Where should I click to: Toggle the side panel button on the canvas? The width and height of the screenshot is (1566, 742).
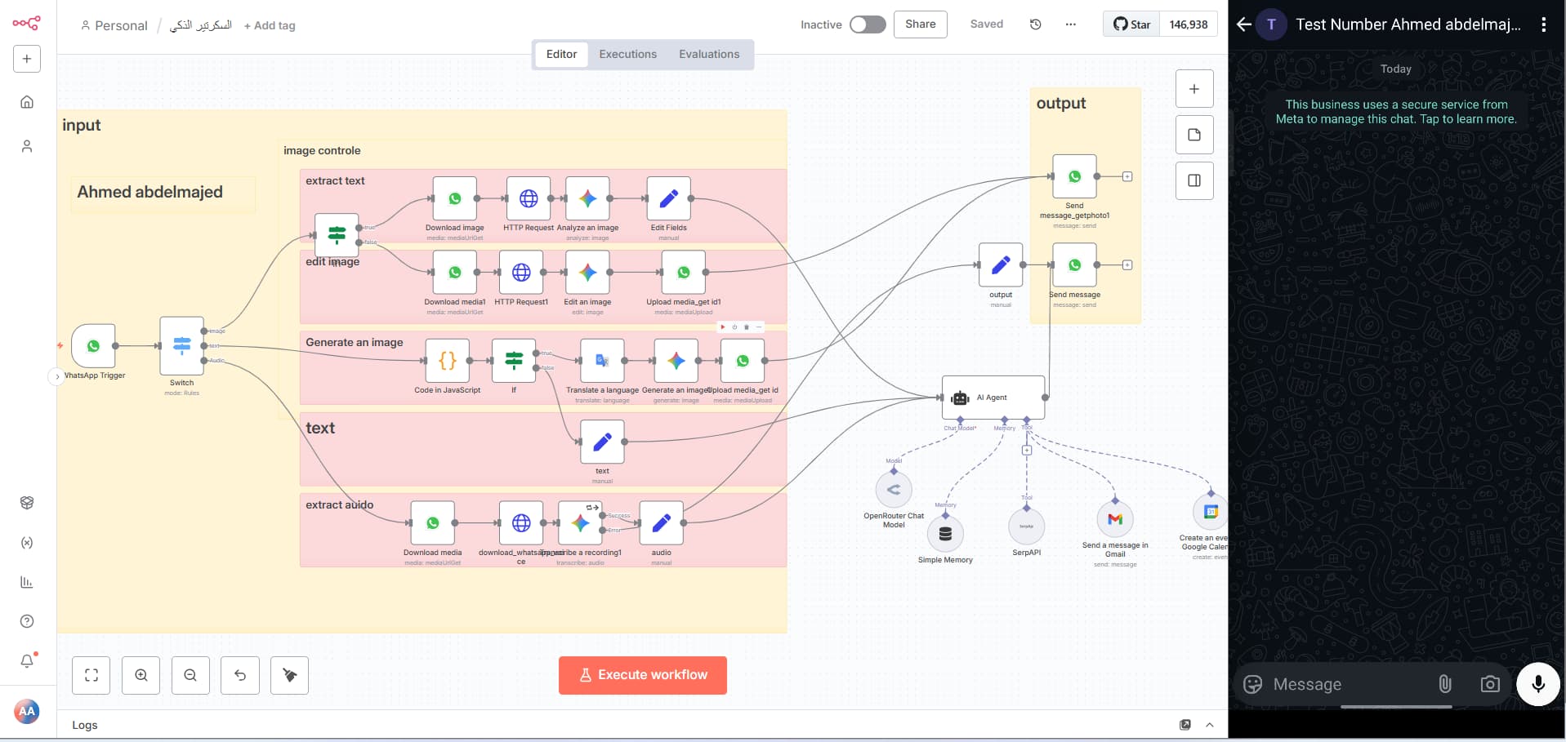coord(1194,180)
